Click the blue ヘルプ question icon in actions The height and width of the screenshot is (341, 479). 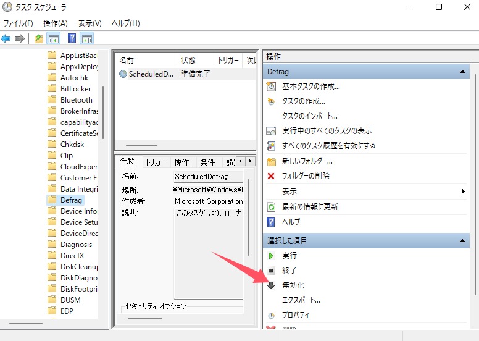(270, 222)
